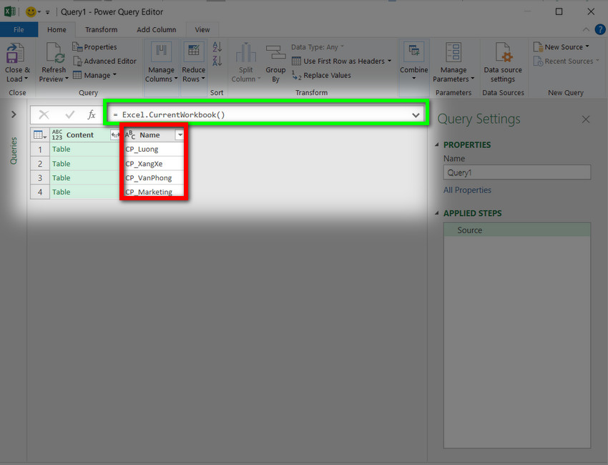Open the Table link in row 3

(62, 178)
